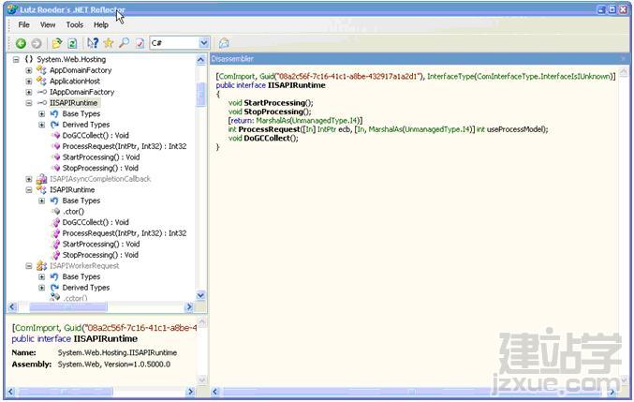Click the tree pane scroll-down arrow
Viewport: 634px width, 402px height.
(x=201, y=295)
